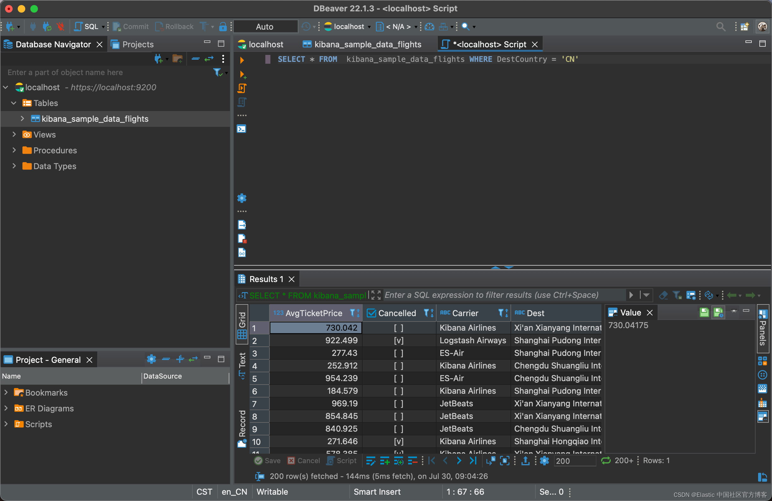Viewport: 772px width, 501px height.
Task: Toggle the object filter in Database Navigator
Action: click(x=217, y=72)
